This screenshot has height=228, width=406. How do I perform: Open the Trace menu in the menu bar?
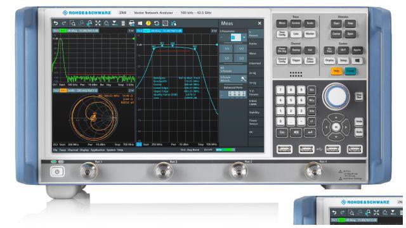tap(62, 150)
